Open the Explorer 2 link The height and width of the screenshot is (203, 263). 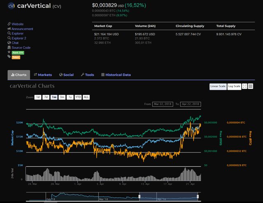point(19,38)
